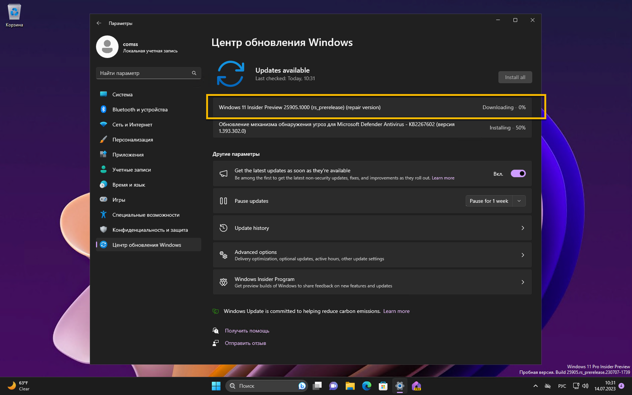Go back using the Settings back arrow

coord(99,23)
